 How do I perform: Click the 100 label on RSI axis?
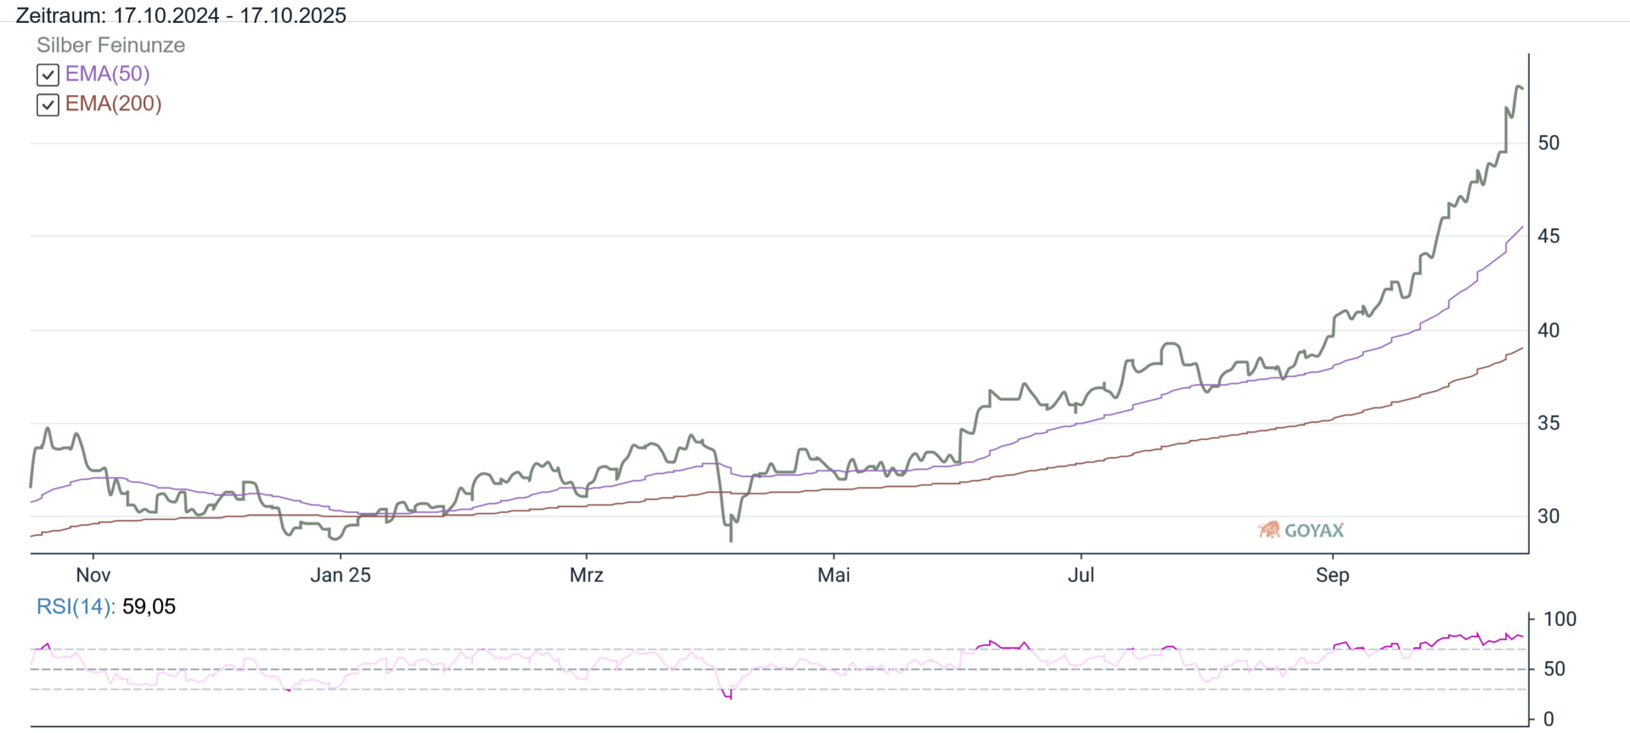tap(1559, 619)
